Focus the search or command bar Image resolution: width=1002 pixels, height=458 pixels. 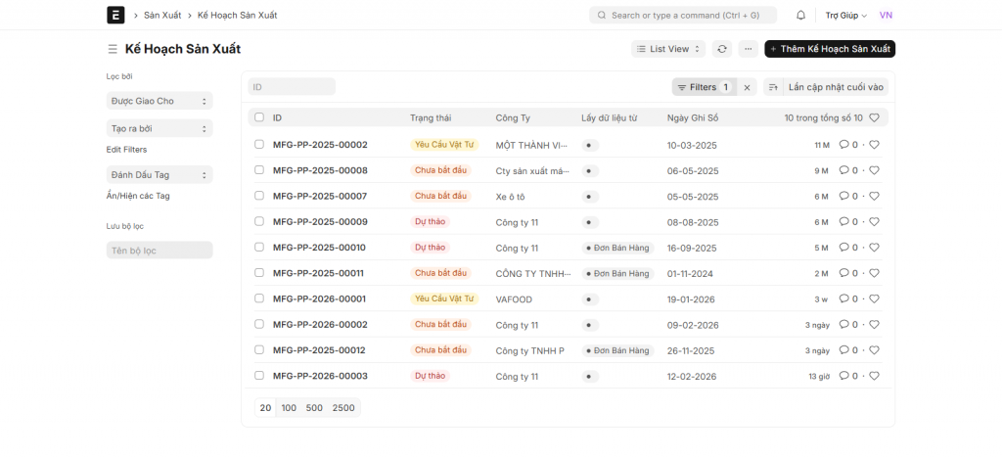683,16
